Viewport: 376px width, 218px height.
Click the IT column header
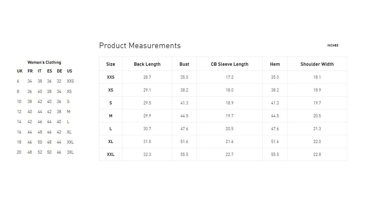(40, 71)
